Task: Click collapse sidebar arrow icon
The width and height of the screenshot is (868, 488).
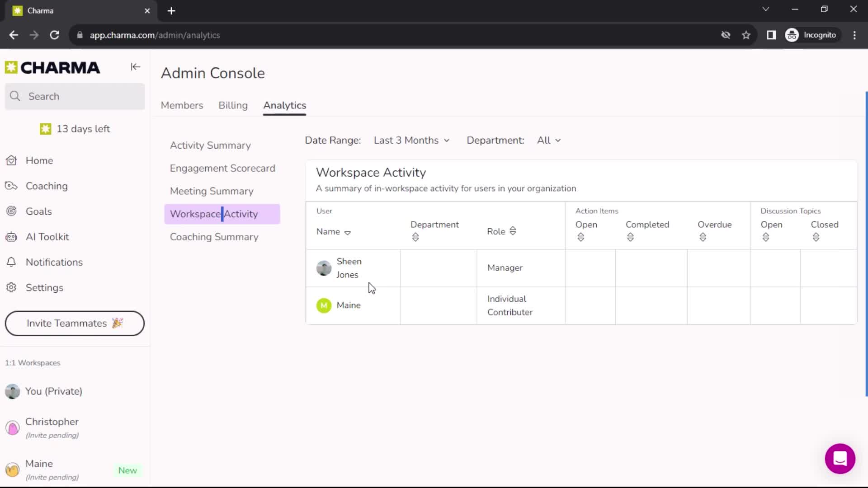Action: pyautogui.click(x=135, y=67)
